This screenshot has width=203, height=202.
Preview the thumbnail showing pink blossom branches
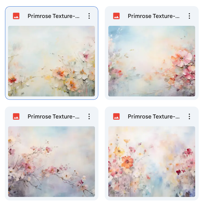click(52, 161)
